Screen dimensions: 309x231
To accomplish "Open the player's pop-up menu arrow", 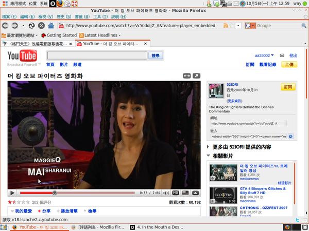I will coord(195,193).
